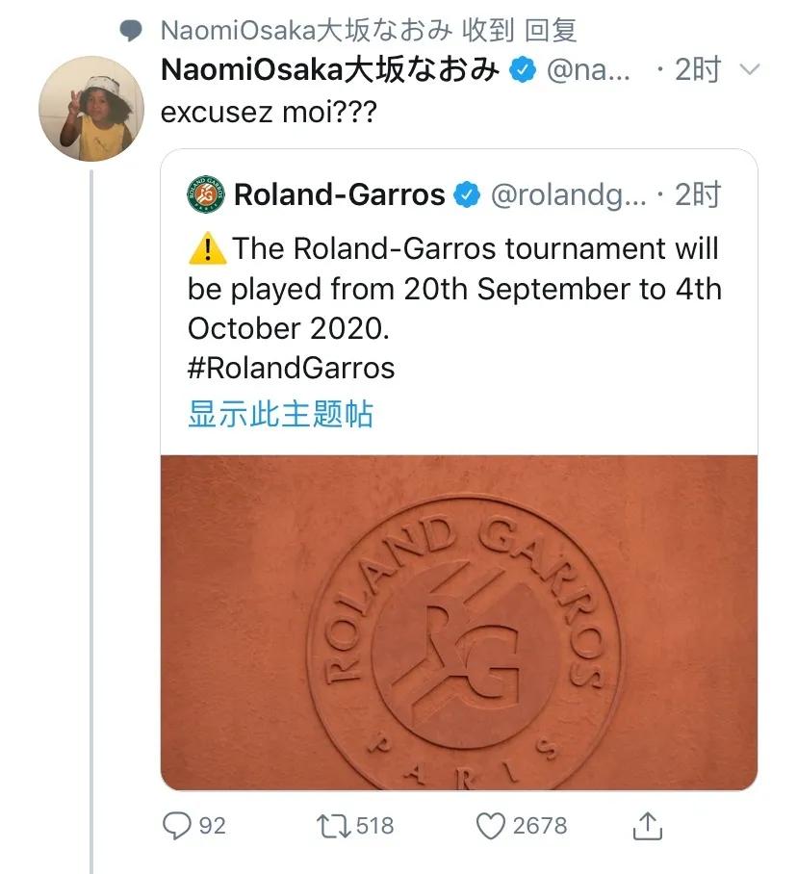
Task: Open the #RolandGarros hashtag
Action: pyautogui.click(x=291, y=368)
